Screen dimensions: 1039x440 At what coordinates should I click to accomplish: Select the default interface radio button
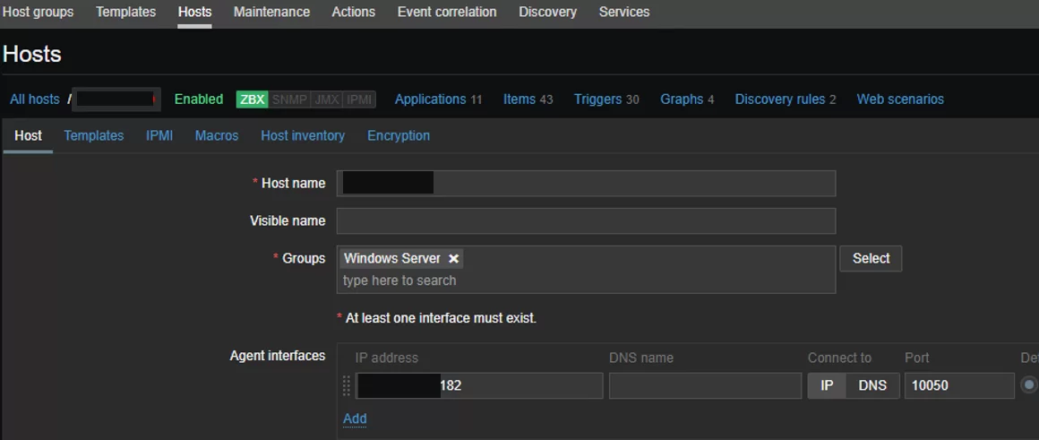pyautogui.click(x=1028, y=385)
